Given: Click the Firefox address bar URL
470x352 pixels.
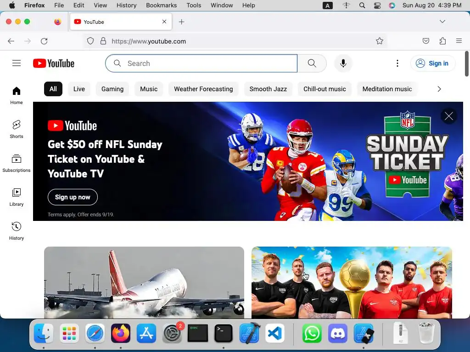Looking at the screenshot, I should tap(149, 41).
